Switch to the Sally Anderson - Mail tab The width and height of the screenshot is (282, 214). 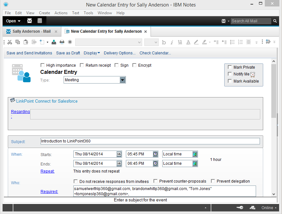point(32,31)
